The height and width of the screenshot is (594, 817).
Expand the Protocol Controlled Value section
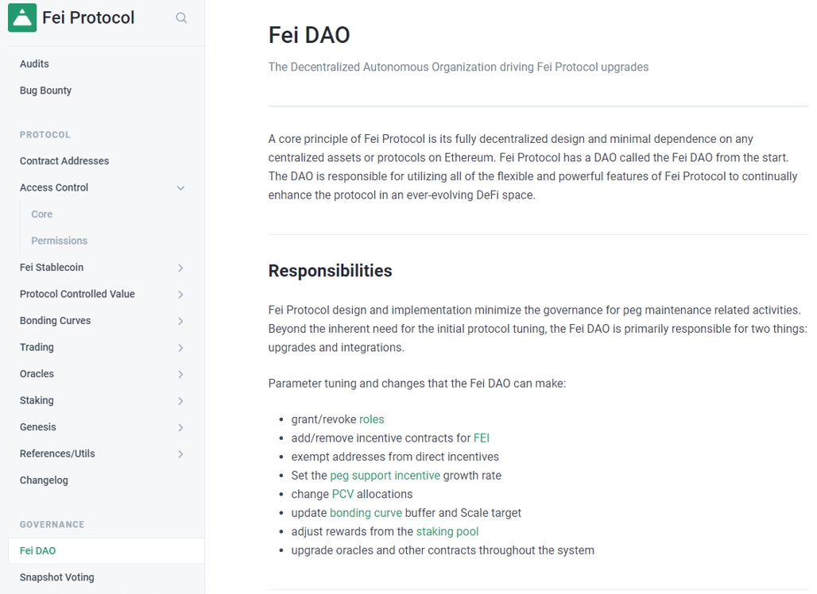[x=180, y=294]
